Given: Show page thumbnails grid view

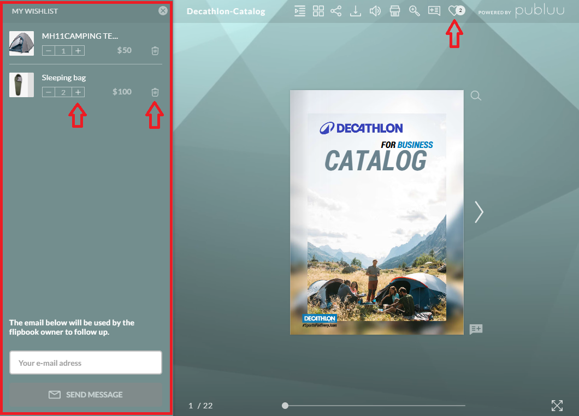Looking at the screenshot, I should click(x=318, y=11).
